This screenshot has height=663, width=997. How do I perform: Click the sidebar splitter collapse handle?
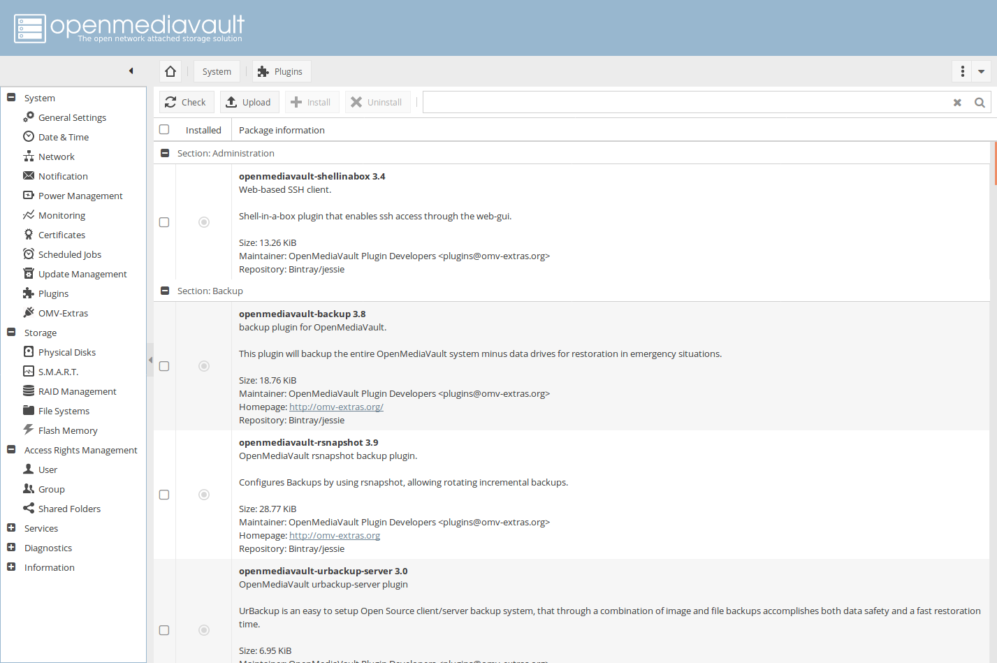[150, 360]
